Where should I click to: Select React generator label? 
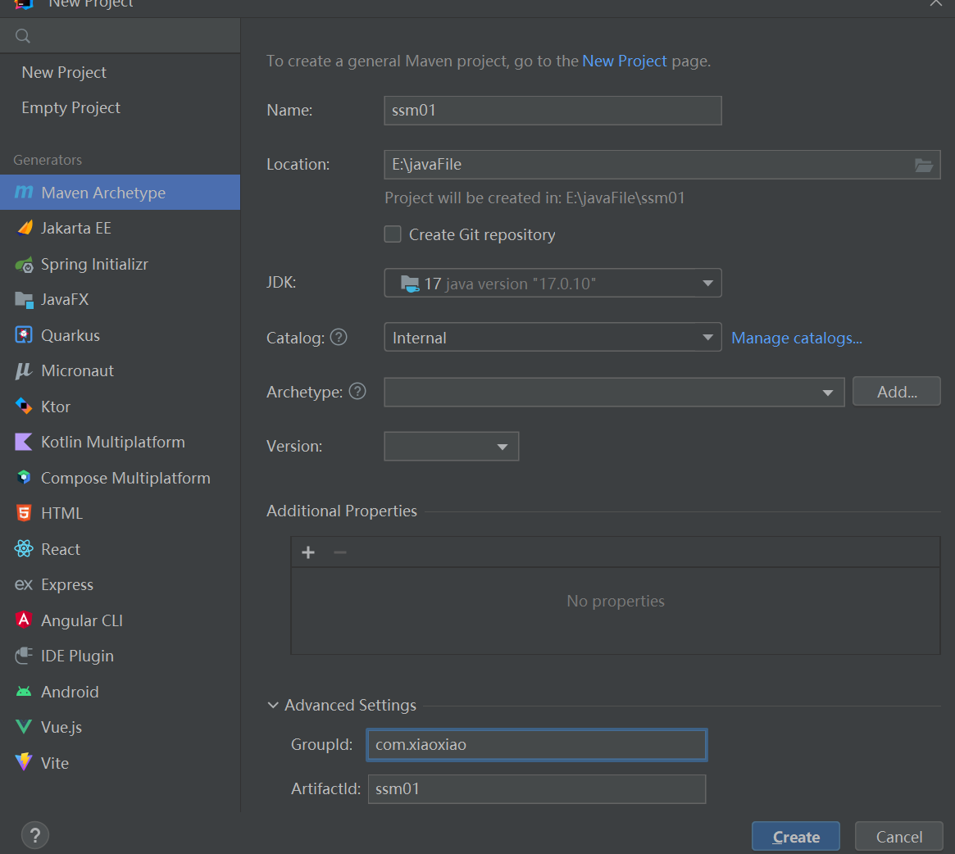pyautogui.click(x=61, y=549)
